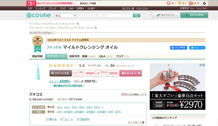The width and height of the screenshot is (218, 126).
Task: Click the Like 気になる button
Action: click(84, 73)
